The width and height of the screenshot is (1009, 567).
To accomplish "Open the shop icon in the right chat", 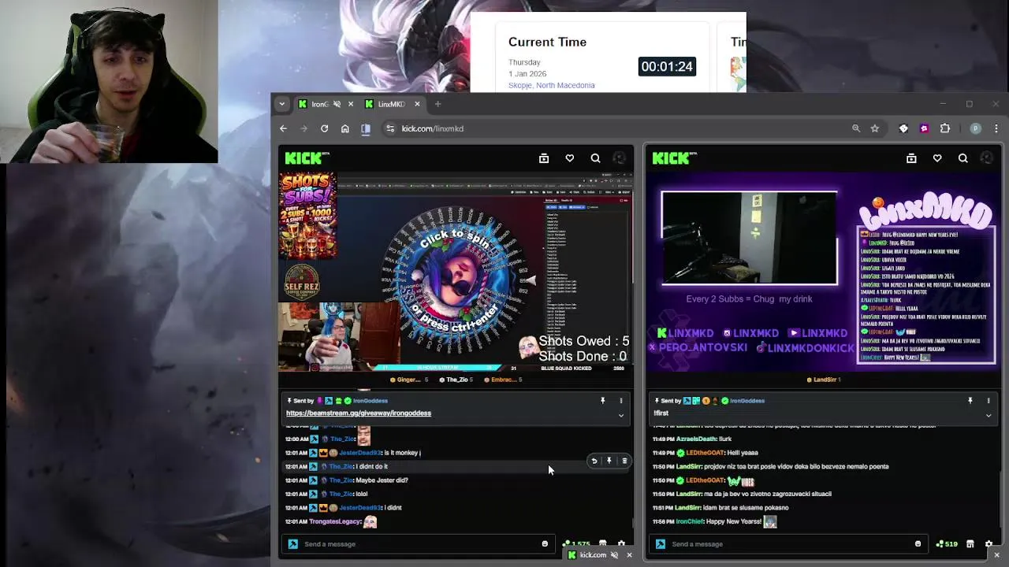I will (970, 544).
